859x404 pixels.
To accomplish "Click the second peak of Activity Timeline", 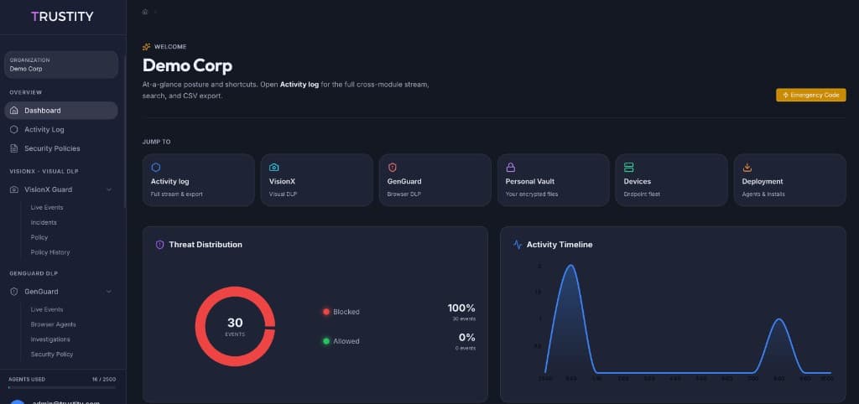I will (x=778, y=319).
